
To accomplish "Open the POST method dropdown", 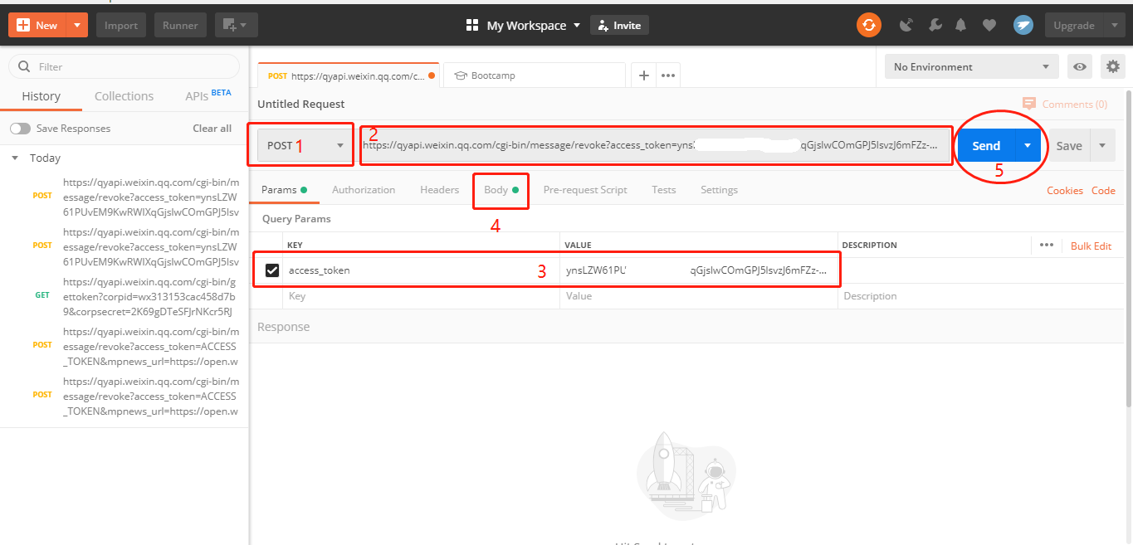I will pos(304,145).
